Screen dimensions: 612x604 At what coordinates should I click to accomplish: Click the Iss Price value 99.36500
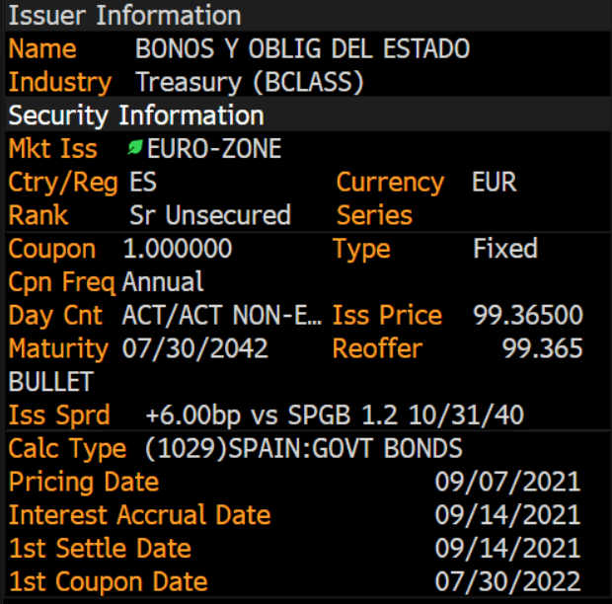(528, 315)
